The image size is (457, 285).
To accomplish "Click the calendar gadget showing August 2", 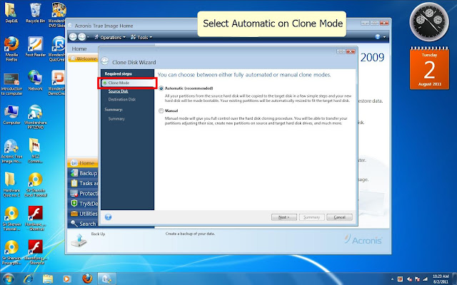I will coord(429,68).
